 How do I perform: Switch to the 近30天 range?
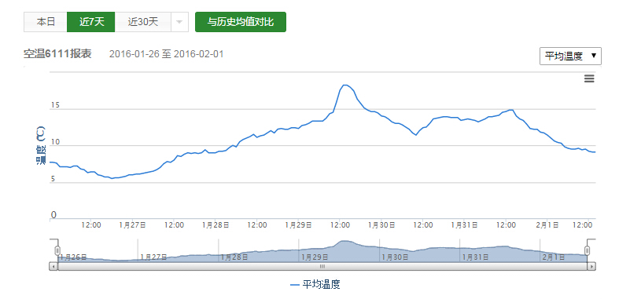tap(143, 22)
